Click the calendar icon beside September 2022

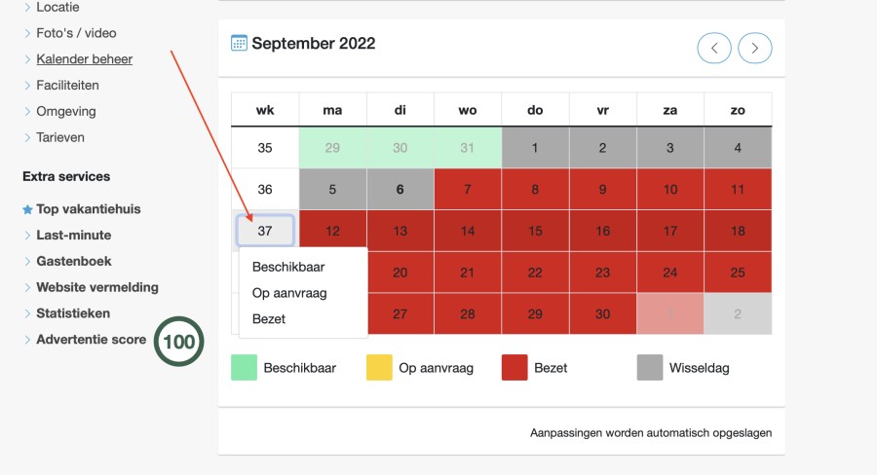point(239,43)
